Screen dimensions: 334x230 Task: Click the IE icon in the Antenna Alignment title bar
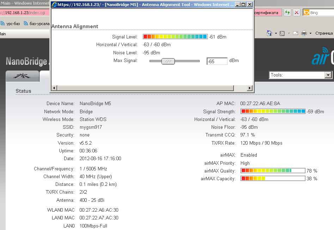click(x=54, y=5)
